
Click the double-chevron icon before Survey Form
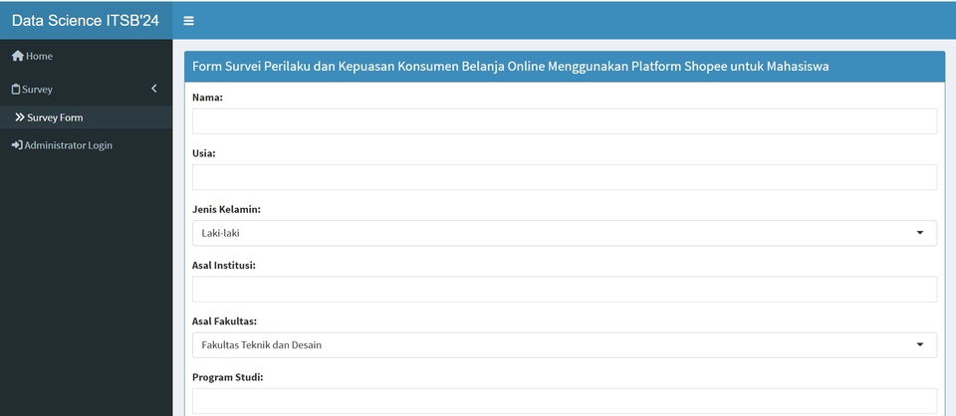[20, 117]
